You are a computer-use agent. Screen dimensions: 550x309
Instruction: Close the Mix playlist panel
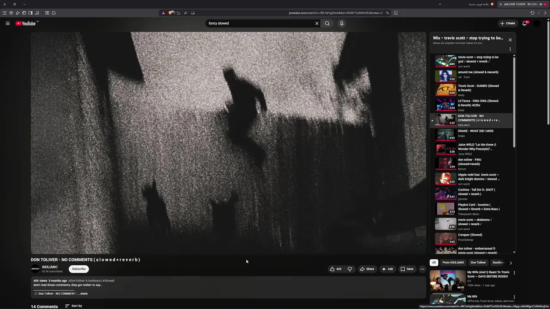click(x=510, y=40)
